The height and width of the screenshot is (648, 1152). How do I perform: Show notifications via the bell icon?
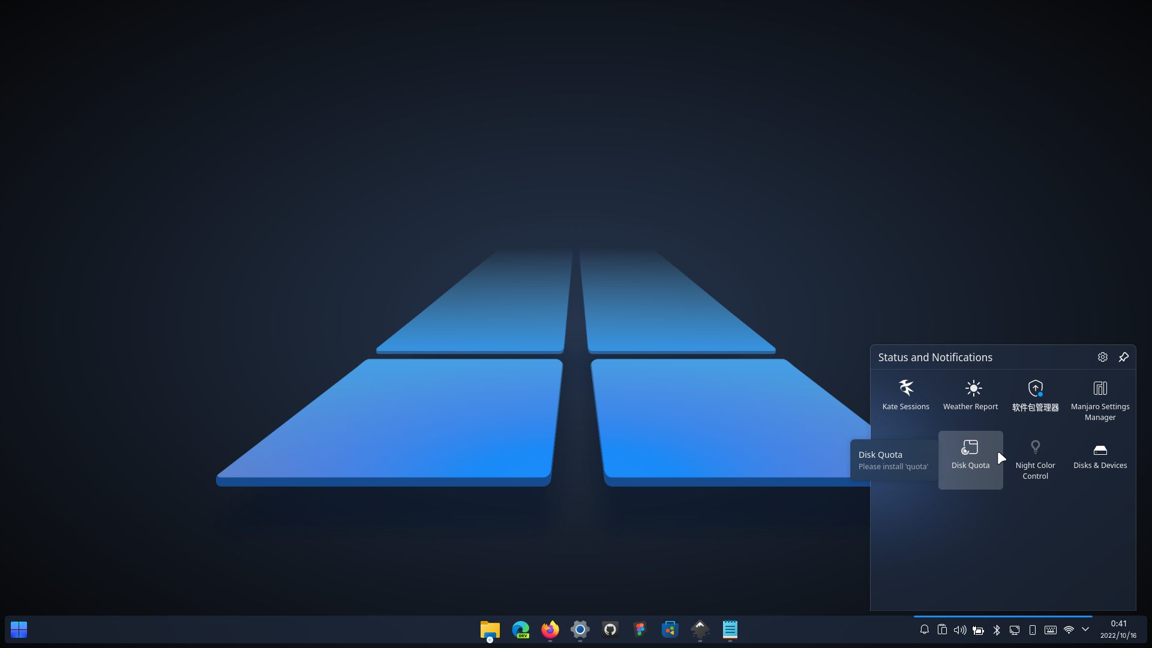click(x=925, y=630)
